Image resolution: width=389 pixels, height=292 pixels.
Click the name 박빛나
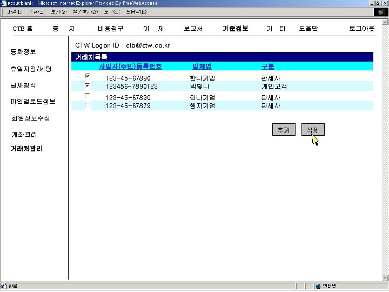coord(200,87)
